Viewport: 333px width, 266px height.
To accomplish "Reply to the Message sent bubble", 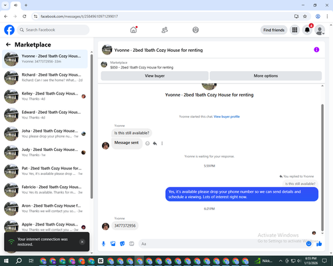I will (155, 144).
